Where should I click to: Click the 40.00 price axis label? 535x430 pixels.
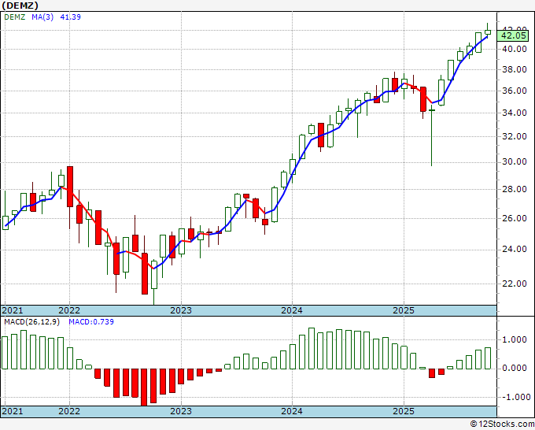pos(515,49)
